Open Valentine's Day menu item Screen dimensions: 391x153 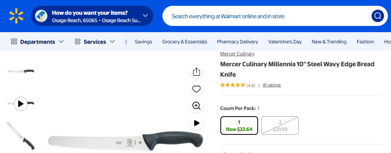pyautogui.click(x=285, y=42)
